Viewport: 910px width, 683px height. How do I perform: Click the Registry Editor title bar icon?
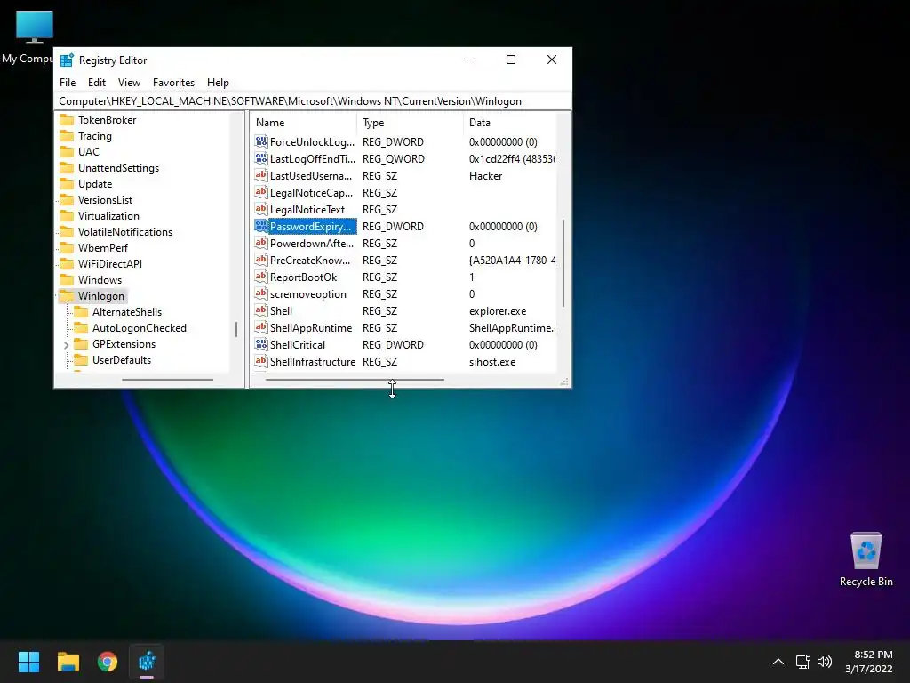68,60
